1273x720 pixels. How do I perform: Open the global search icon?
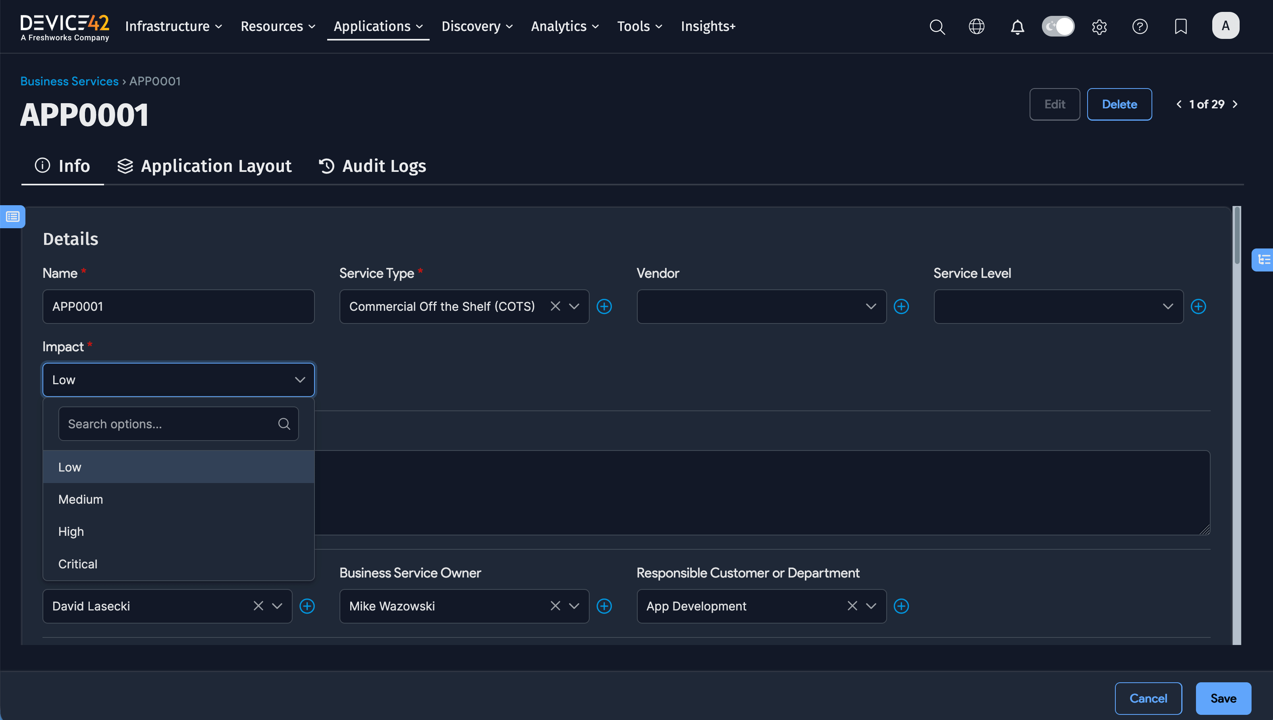(x=937, y=26)
